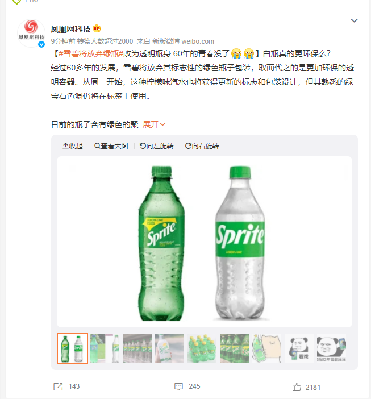Rotate the image right with 向右旋转
This screenshot has height=399, width=371.
pyautogui.click(x=202, y=146)
